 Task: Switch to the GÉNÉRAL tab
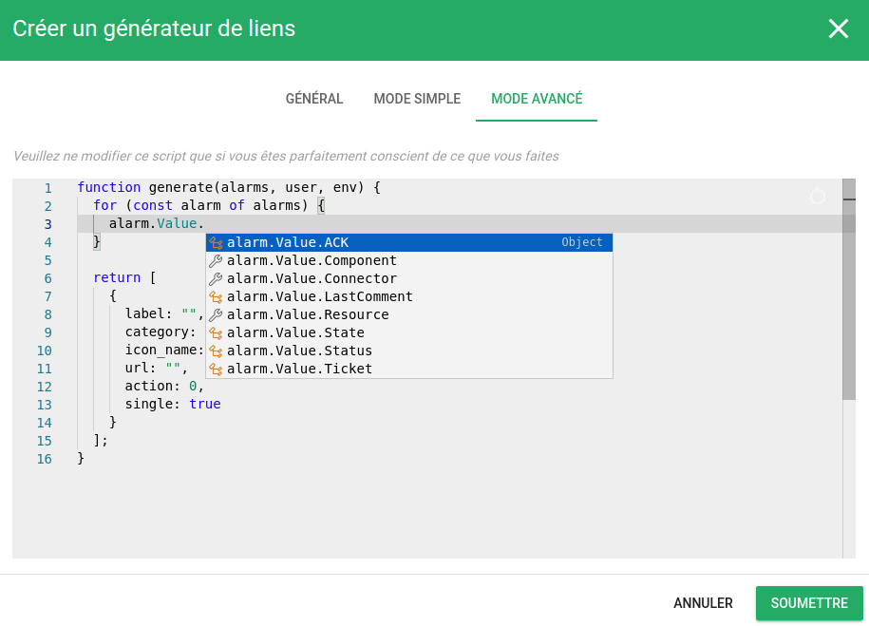coord(314,99)
